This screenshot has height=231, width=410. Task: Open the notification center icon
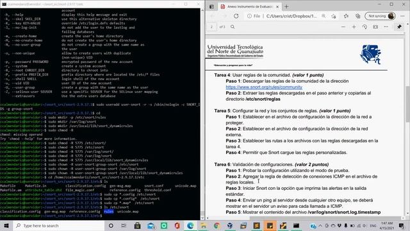[402, 225]
